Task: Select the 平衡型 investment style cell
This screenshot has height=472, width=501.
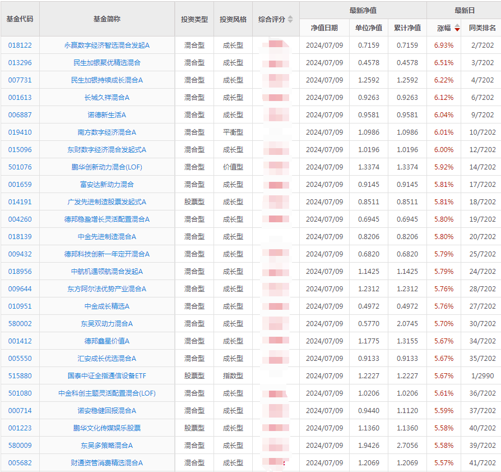Action: [233, 132]
